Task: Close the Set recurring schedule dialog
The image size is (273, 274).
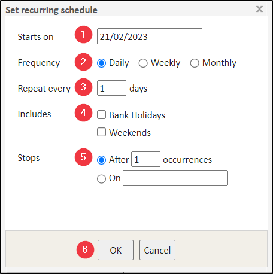Action: (259, 9)
